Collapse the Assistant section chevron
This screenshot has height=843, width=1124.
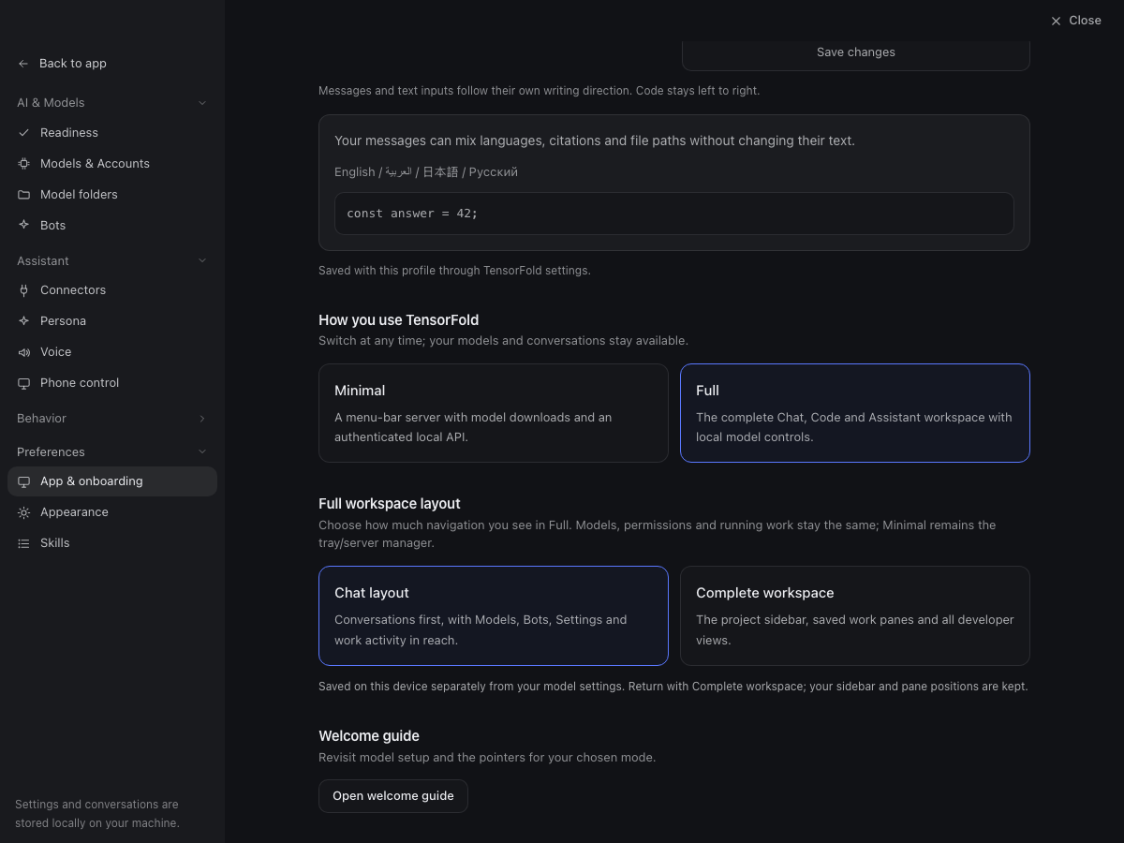[x=202, y=260]
